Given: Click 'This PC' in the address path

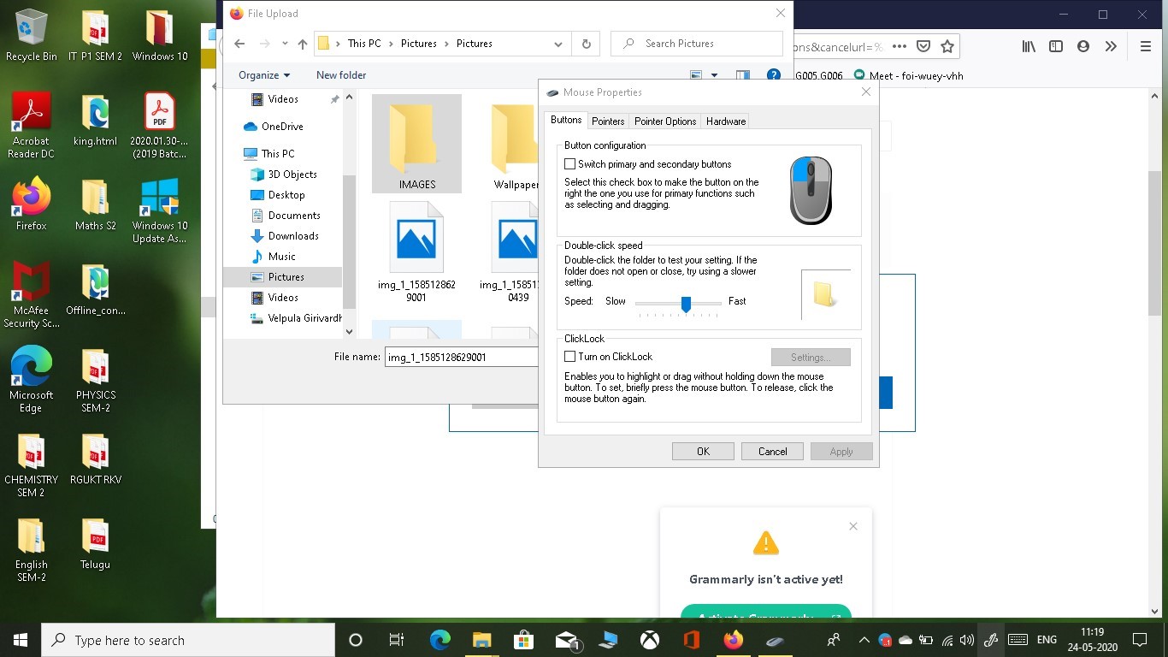Looking at the screenshot, I should (x=364, y=44).
